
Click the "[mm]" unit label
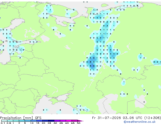click(x=28, y=118)
